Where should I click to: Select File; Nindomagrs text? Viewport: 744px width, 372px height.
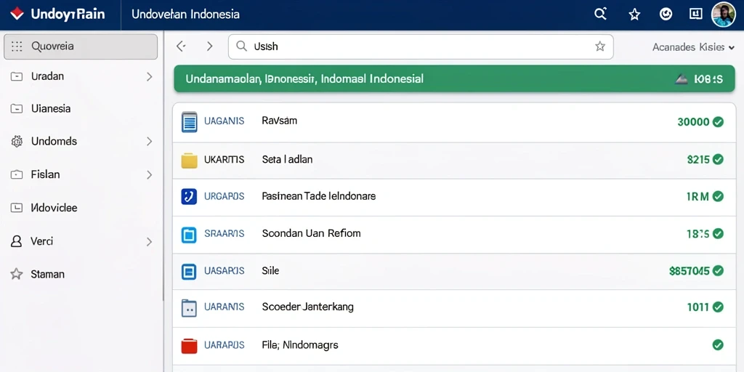[300, 345]
